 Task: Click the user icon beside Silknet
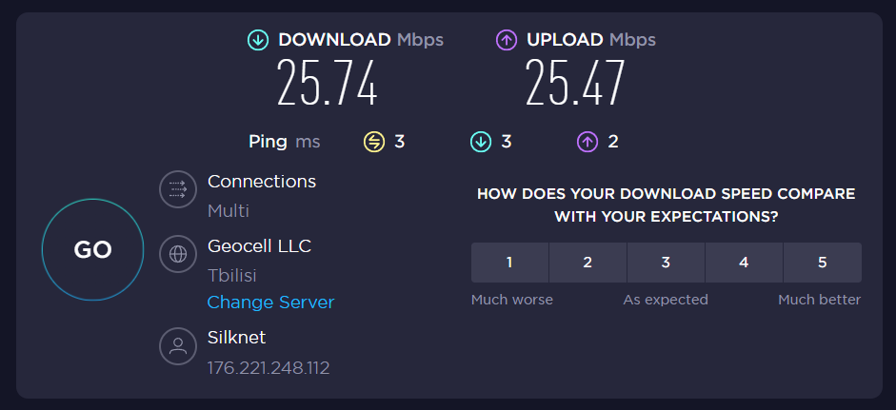click(x=177, y=346)
